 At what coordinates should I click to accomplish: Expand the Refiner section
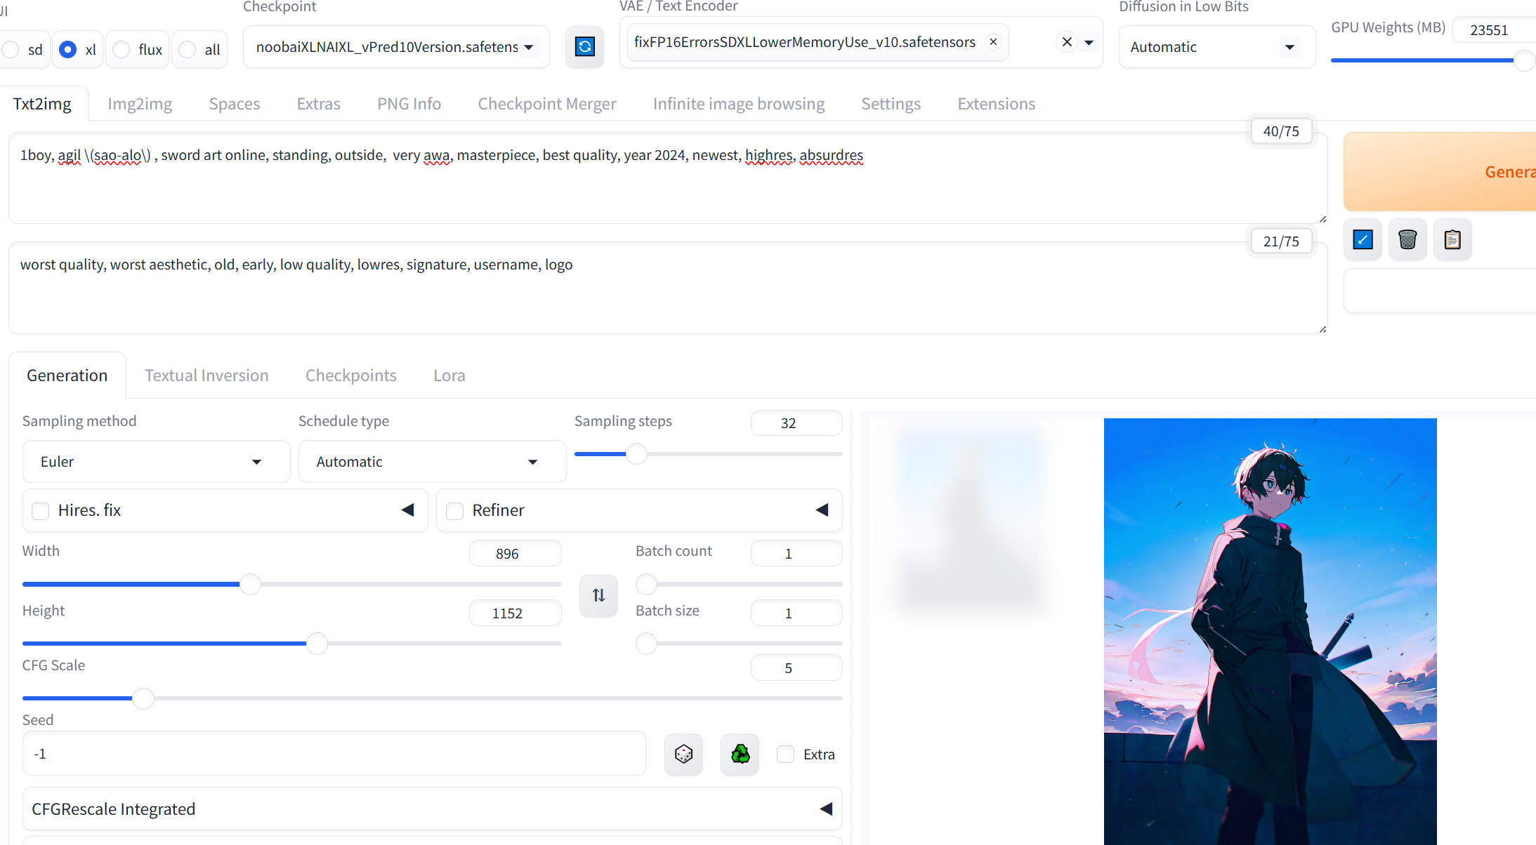(x=822, y=510)
